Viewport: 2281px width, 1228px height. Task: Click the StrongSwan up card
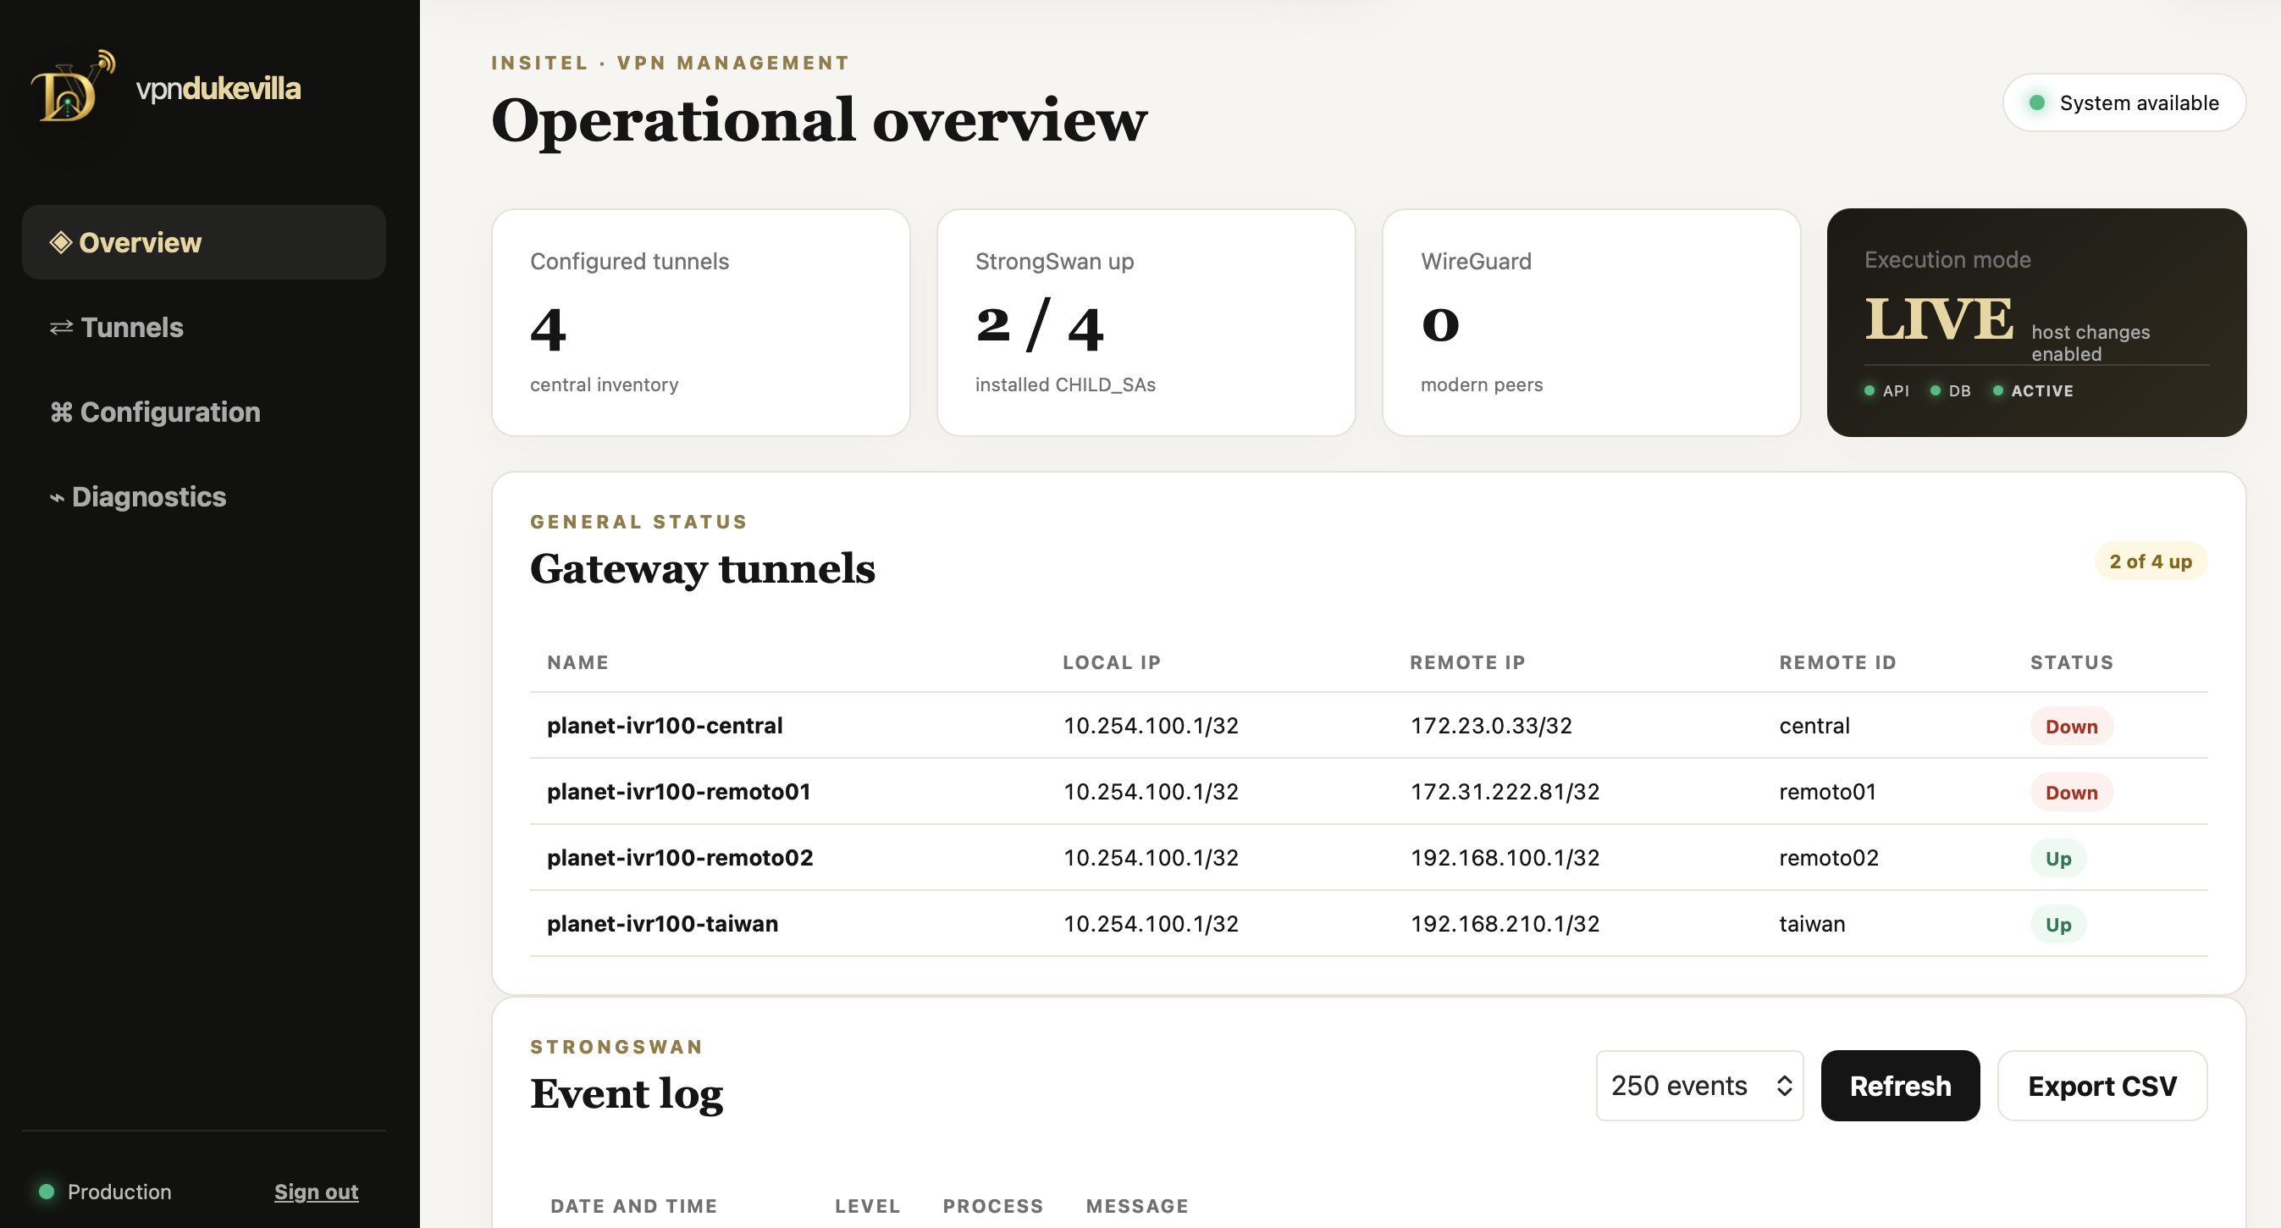pos(1146,323)
